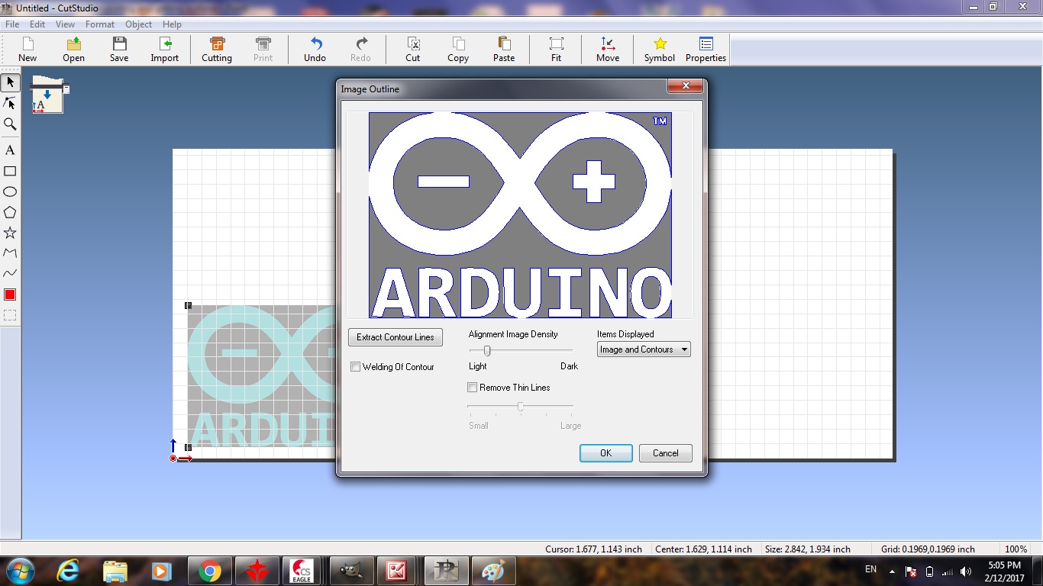This screenshot has height=586, width=1043.
Task: Open the Symbol star icon
Action: (x=660, y=50)
